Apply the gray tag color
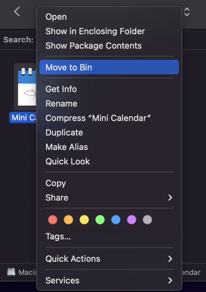 coord(148,220)
